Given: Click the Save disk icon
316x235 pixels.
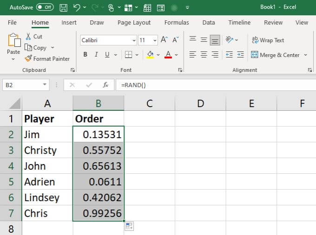Looking at the screenshot, I should pyautogui.click(x=64, y=8).
